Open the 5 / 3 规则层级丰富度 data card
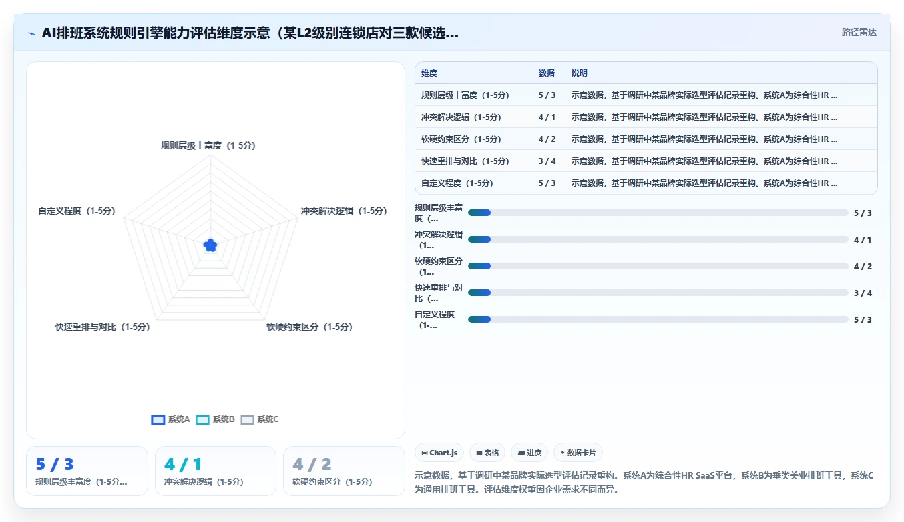The image size is (904, 522). (x=87, y=471)
